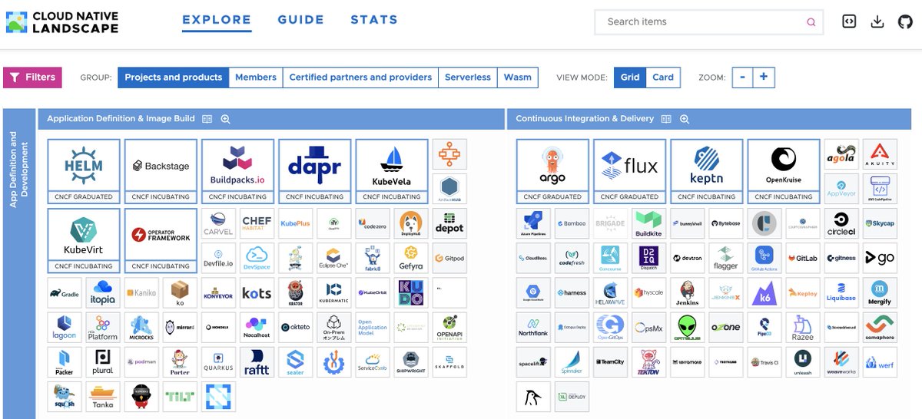
Task: Select the Akuity red logo
Action: (879, 153)
